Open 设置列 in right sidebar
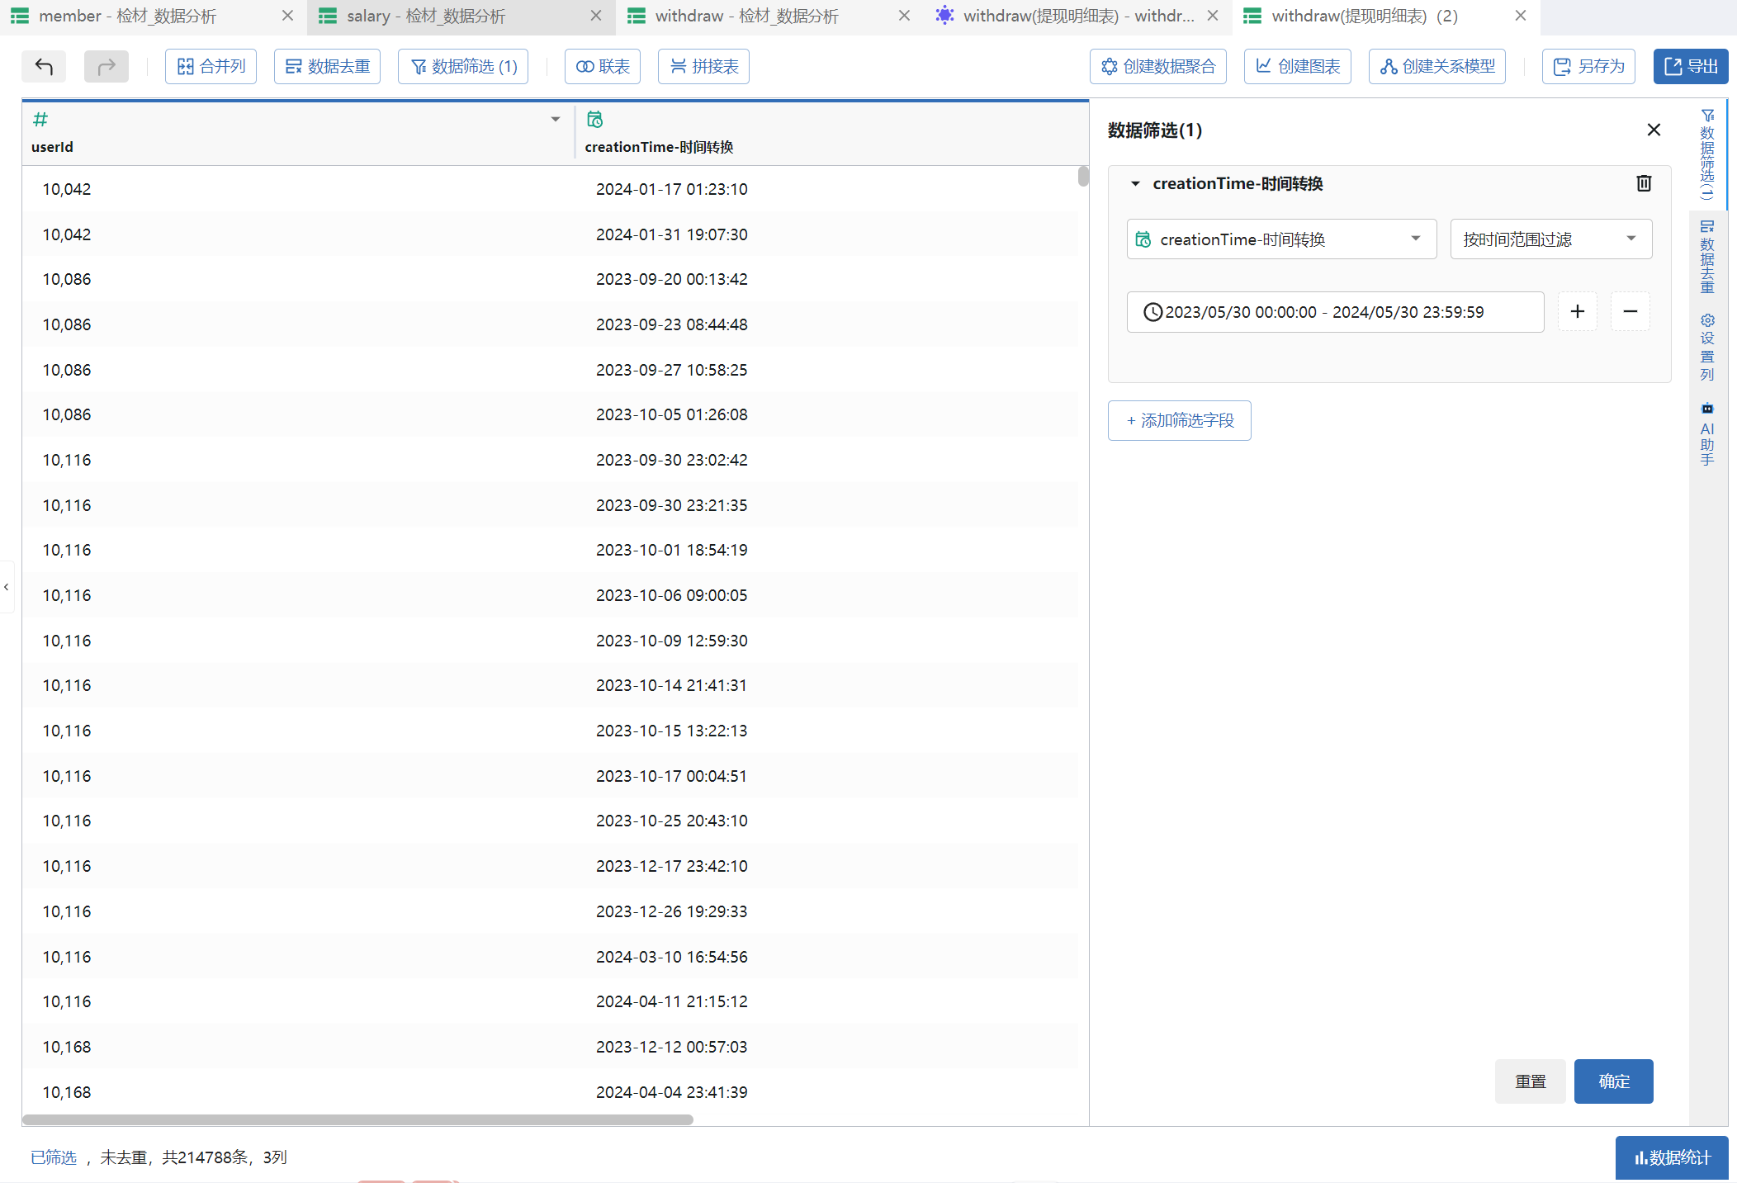 coord(1706,347)
